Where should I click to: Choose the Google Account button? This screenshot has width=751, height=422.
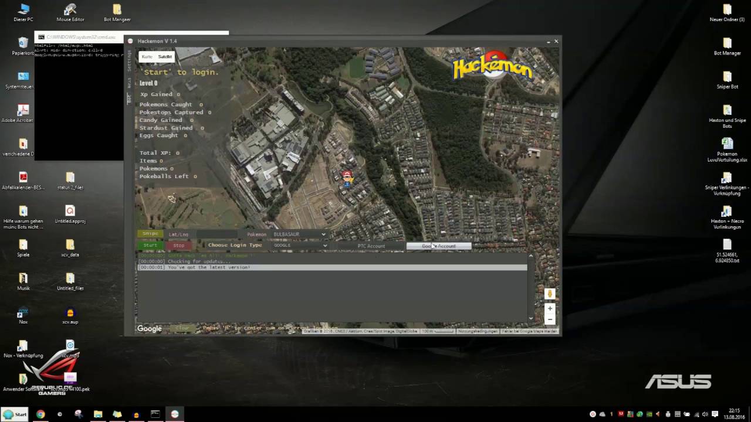pyautogui.click(x=439, y=246)
